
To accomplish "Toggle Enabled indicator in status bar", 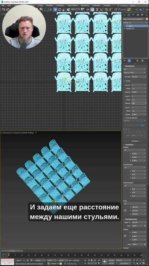I will 58,264.
